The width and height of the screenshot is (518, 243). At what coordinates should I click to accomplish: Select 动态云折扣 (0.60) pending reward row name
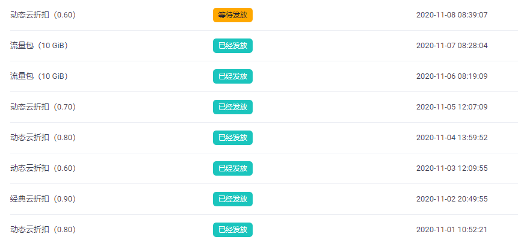pyautogui.click(x=43, y=15)
